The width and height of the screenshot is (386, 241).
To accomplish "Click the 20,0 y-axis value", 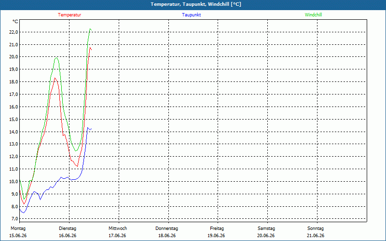I will (x=14, y=57).
